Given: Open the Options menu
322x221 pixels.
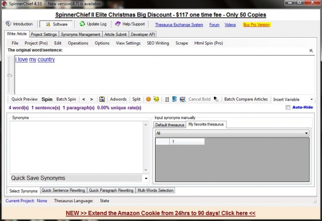Looking at the screenshot, I should point(102,43).
